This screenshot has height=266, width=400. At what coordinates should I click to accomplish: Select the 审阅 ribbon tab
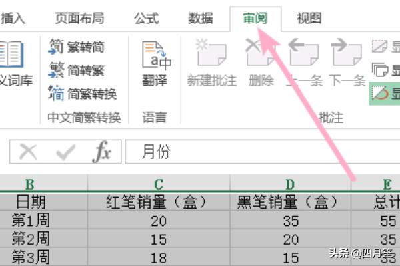[x=255, y=19]
